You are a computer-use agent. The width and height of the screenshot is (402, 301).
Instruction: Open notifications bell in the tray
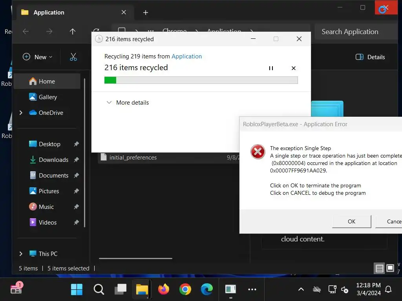(x=388, y=290)
